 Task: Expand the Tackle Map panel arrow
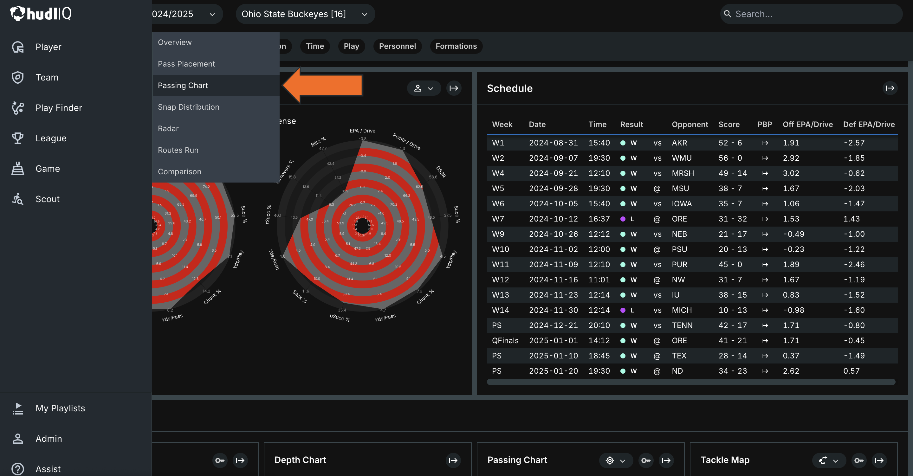879,460
